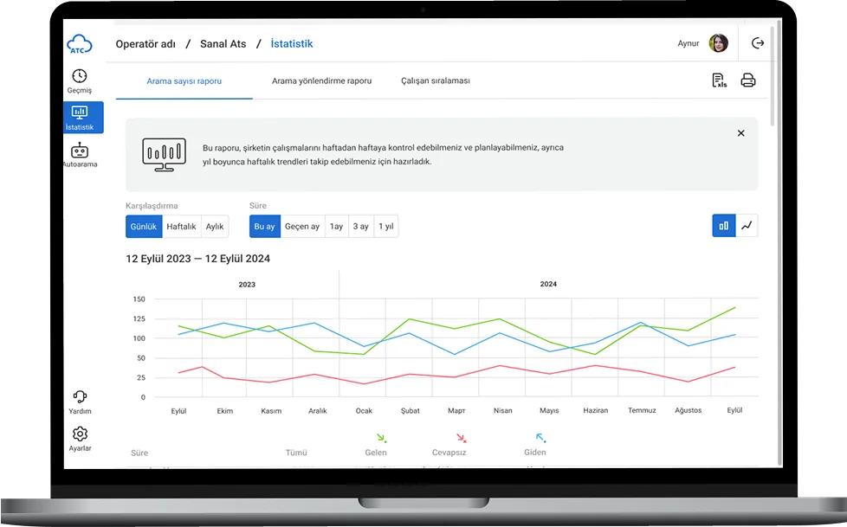The height and width of the screenshot is (527, 847).
Task: Select 3 ay duration option
Action: click(x=361, y=226)
